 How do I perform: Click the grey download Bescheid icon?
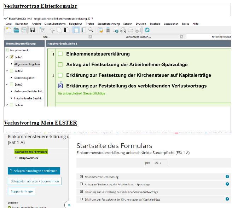pos(138,30)
